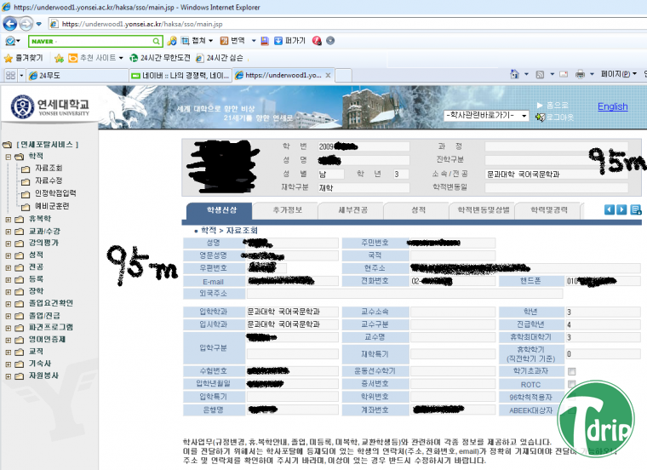The image size is (647, 470).
Task: Open 자료수정 in the sidebar tree
Action: tap(49, 181)
